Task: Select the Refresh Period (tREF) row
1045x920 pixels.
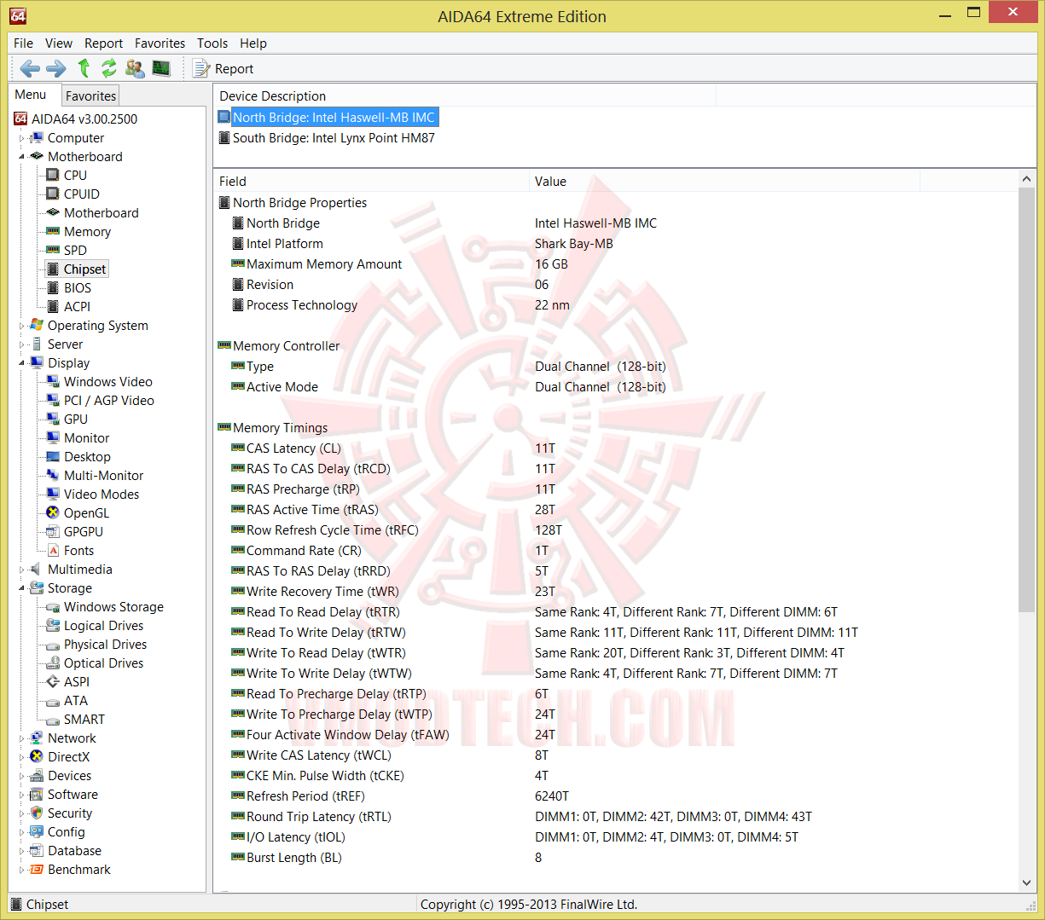Action: point(614,796)
